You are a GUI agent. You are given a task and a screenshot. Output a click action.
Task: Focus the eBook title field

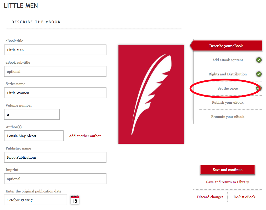click(x=55, y=50)
